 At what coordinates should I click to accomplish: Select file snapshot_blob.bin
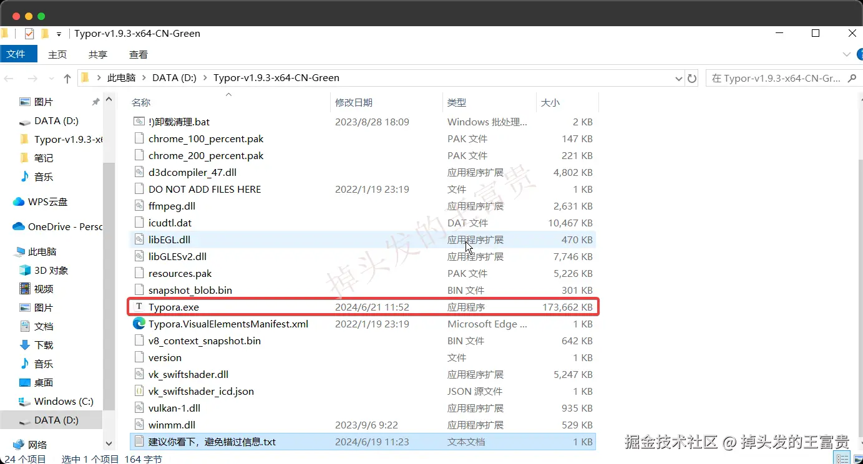click(x=190, y=290)
